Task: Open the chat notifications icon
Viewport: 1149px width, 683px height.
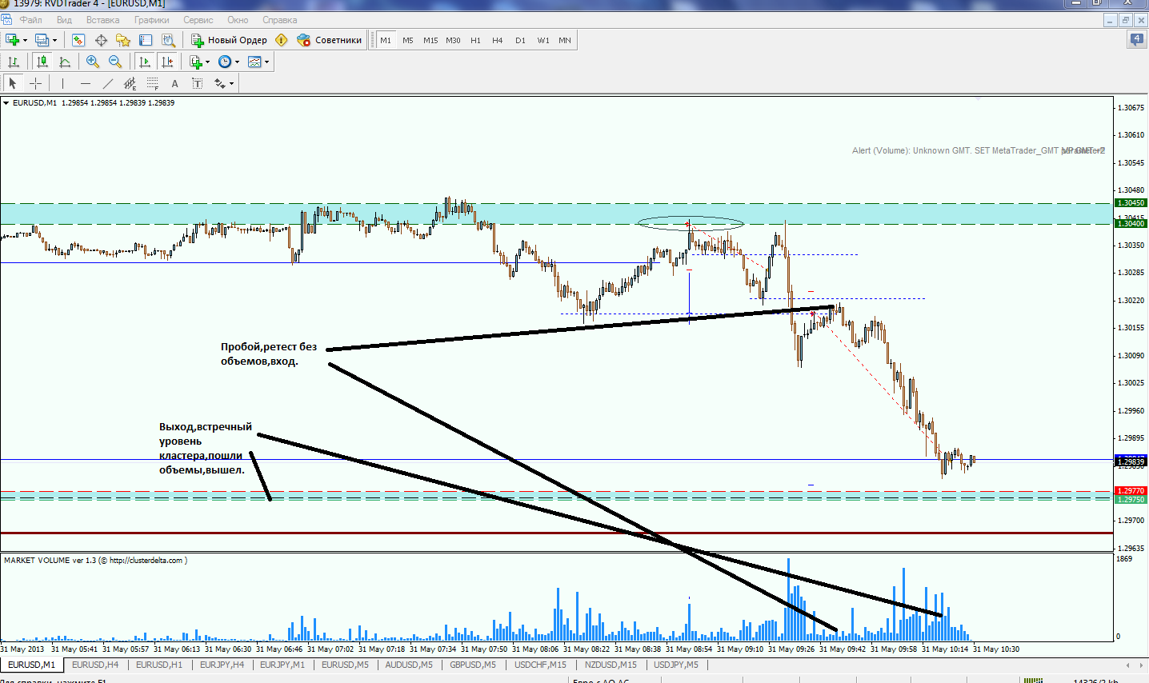Action: (x=1137, y=39)
